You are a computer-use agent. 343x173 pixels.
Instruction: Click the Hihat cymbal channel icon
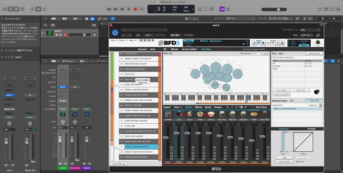point(255,114)
